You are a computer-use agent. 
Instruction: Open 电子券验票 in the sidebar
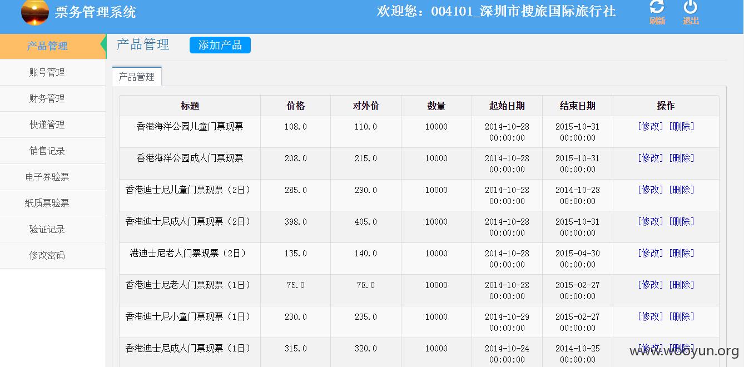coord(53,177)
